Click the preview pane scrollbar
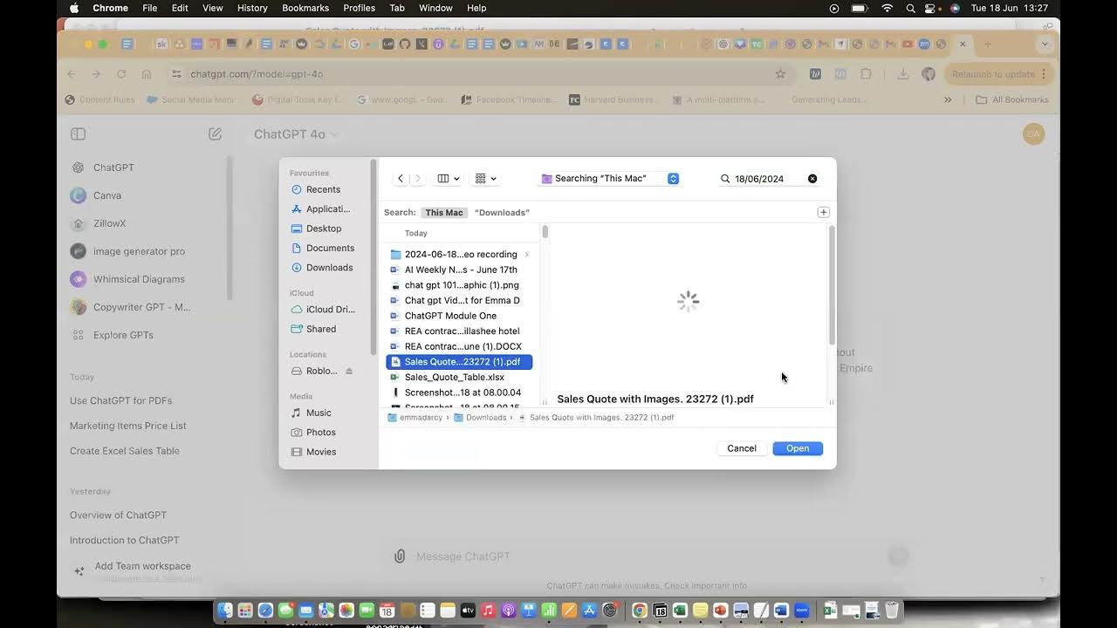The height and width of the screenshot is (628, 1117). 832,285
